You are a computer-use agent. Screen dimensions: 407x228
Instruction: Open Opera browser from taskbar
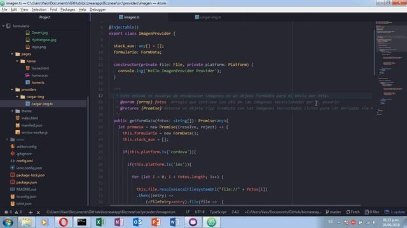point(64,222)
